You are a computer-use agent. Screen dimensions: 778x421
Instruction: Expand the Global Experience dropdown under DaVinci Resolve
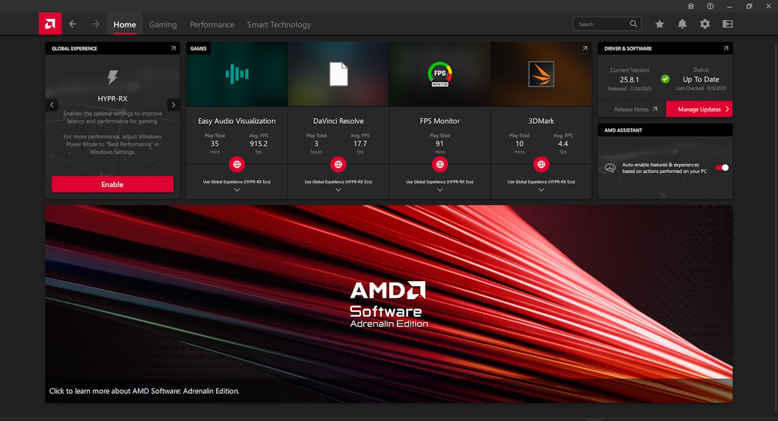click(338, 190)
